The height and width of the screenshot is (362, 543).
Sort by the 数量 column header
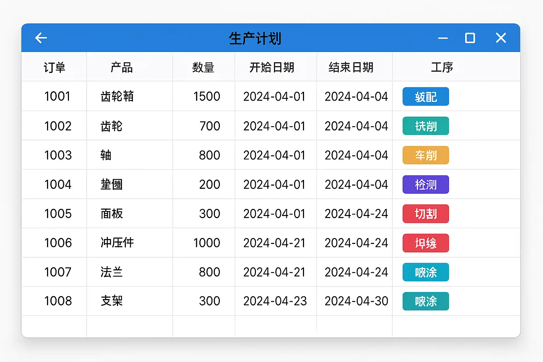point(203,67)
